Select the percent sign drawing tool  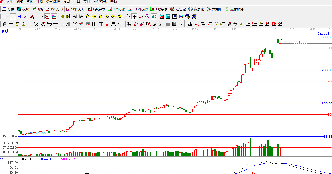203,24
